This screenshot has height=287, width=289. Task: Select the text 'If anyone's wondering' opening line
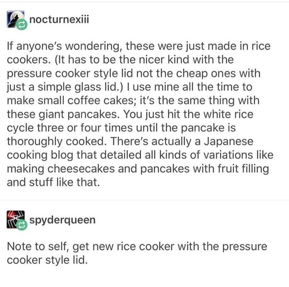(63, 46)
